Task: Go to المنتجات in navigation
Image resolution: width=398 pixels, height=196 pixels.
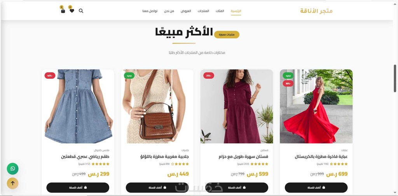Action: pyautogui.click(x=203, y=11)
